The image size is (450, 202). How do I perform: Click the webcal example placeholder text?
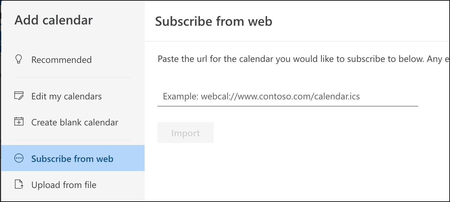tap(261, 97)
